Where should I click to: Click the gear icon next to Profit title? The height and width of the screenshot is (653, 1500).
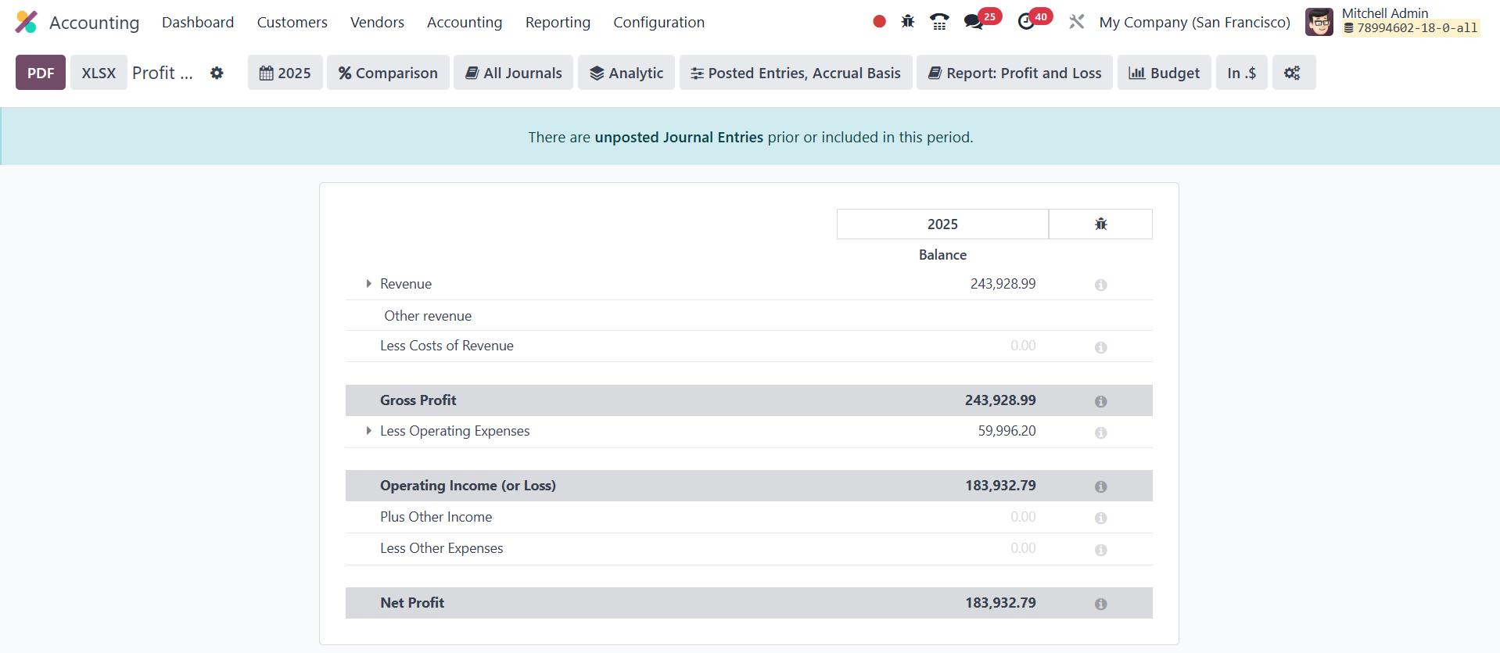coord(217,73)
